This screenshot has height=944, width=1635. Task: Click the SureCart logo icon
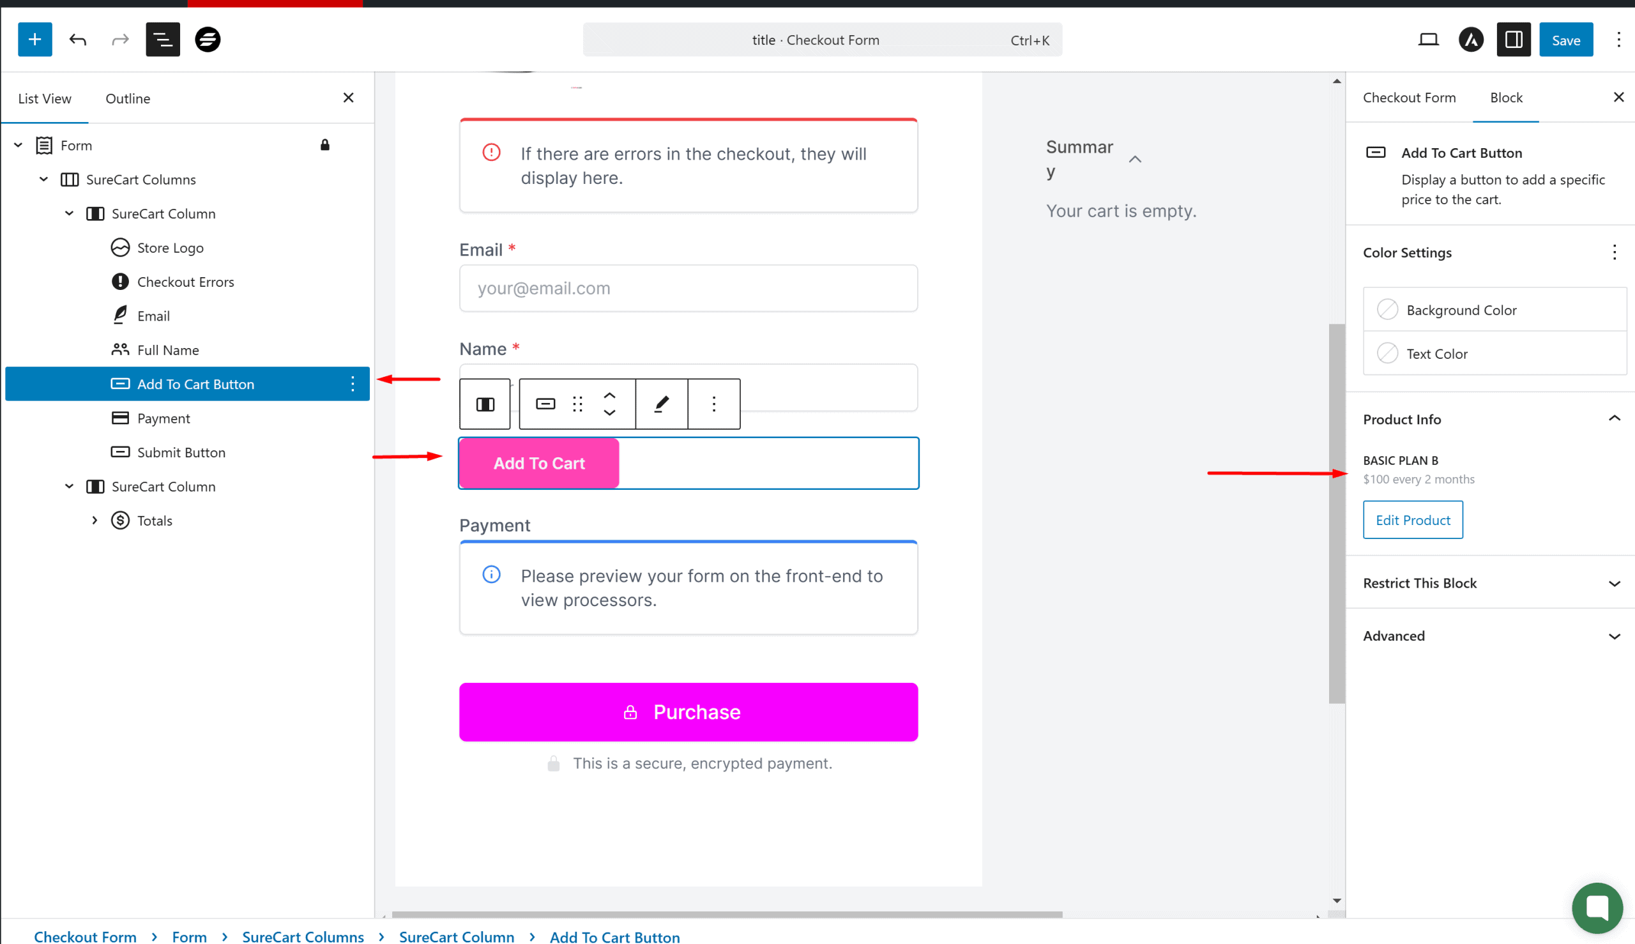tap(208, 40)
